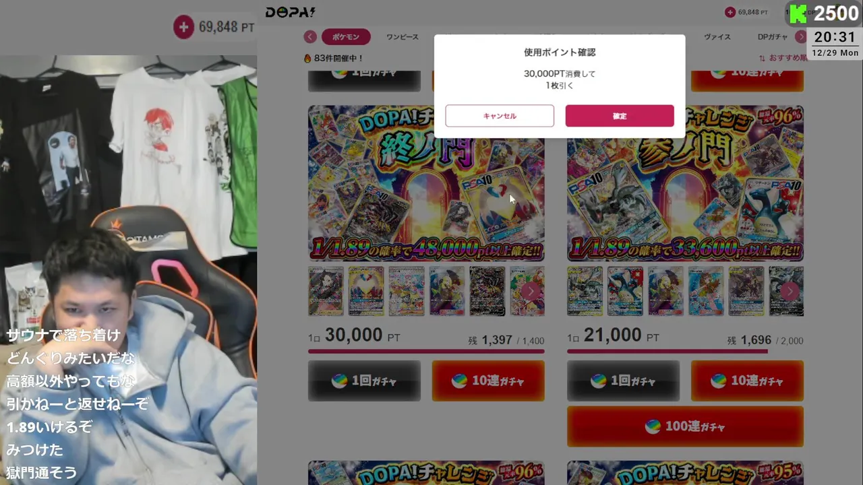Select the ワンピース category tab
The image size is (863, 485).
click(403, 37)
